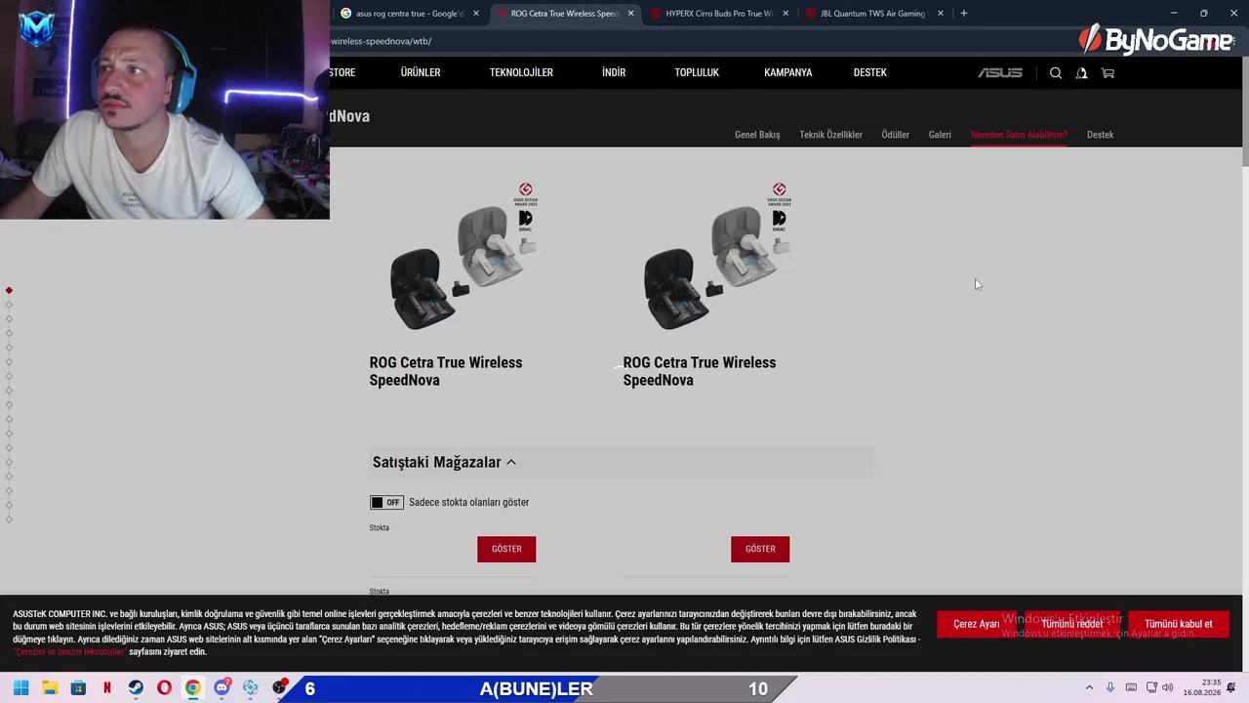Image resolution: width=1249 pixels, height=703 pixels.
Task: Switch to Google Chrome in the taskbar
Action: pyautogui.click(x=193, y=688)
